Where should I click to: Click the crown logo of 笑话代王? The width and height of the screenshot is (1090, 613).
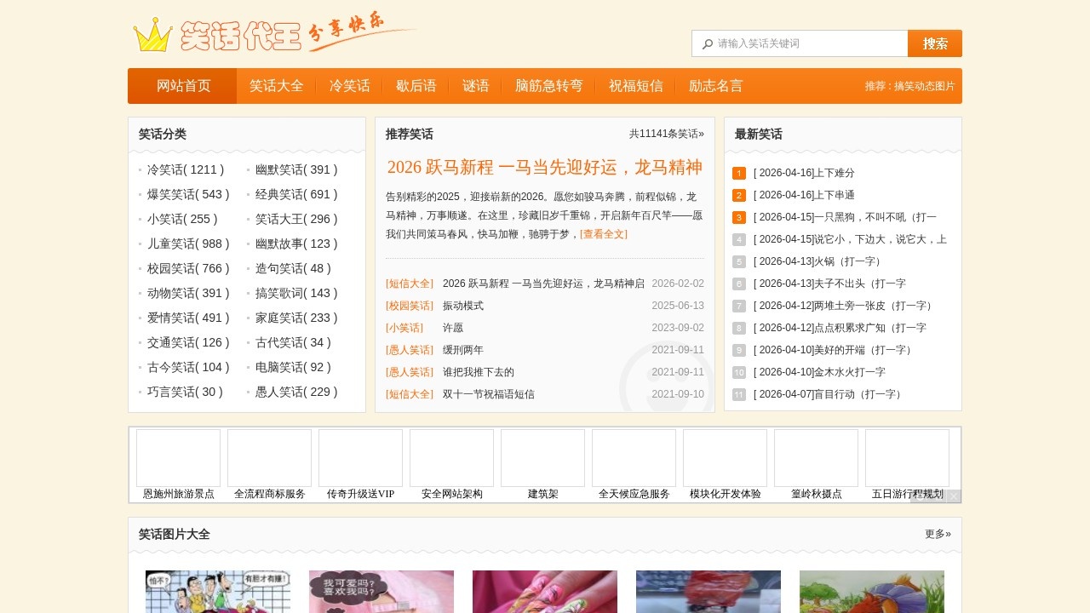click(x=152, y=36)
